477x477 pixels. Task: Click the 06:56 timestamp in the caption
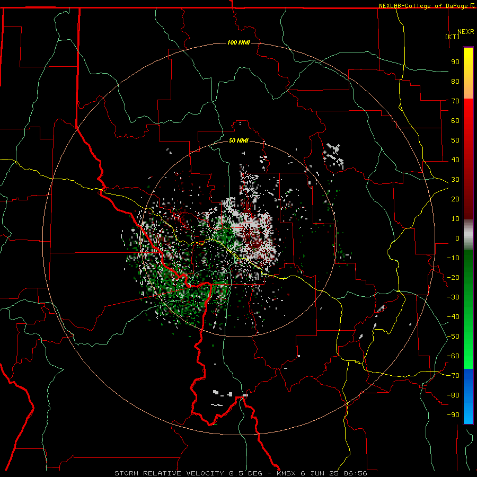coord(355,473)
